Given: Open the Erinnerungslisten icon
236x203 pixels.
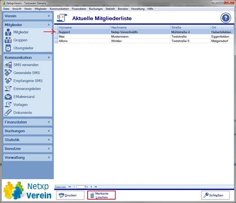Looking at the screenshot, I should click(8, 89).
